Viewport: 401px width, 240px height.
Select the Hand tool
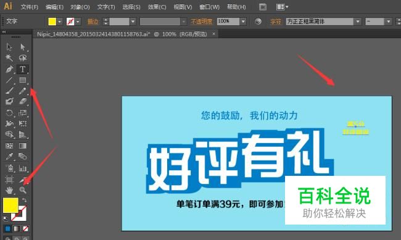(x=9, y=190)
